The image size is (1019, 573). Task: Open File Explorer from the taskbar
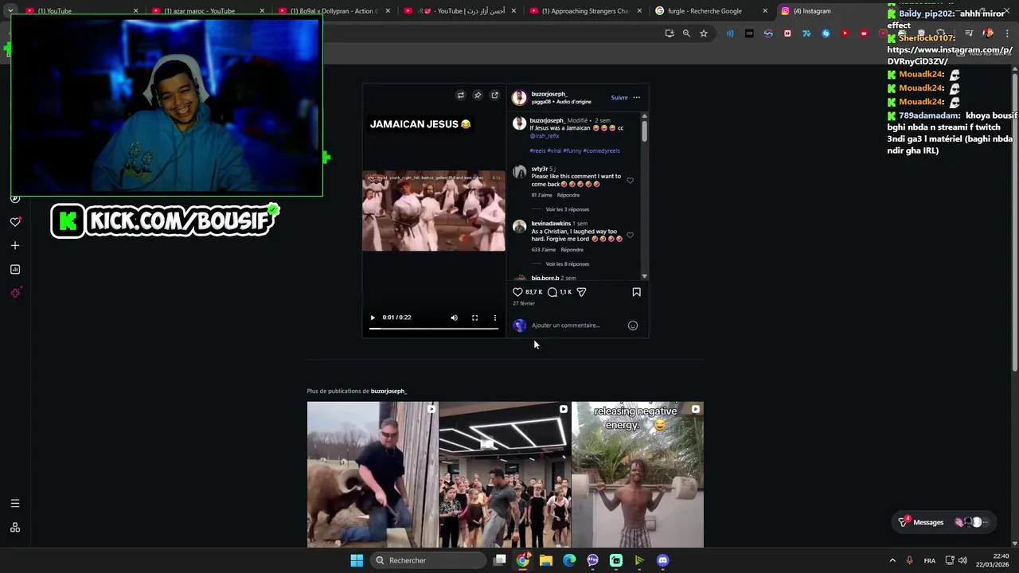click(546, 560)
